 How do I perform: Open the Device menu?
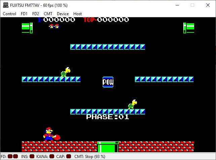63,14
